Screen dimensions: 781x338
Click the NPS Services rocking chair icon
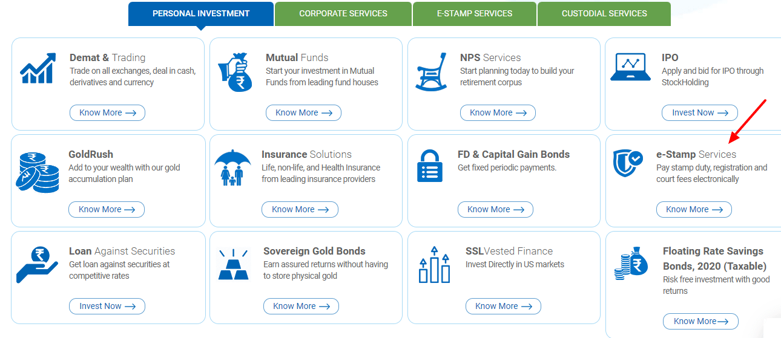(x=432, y=71)
